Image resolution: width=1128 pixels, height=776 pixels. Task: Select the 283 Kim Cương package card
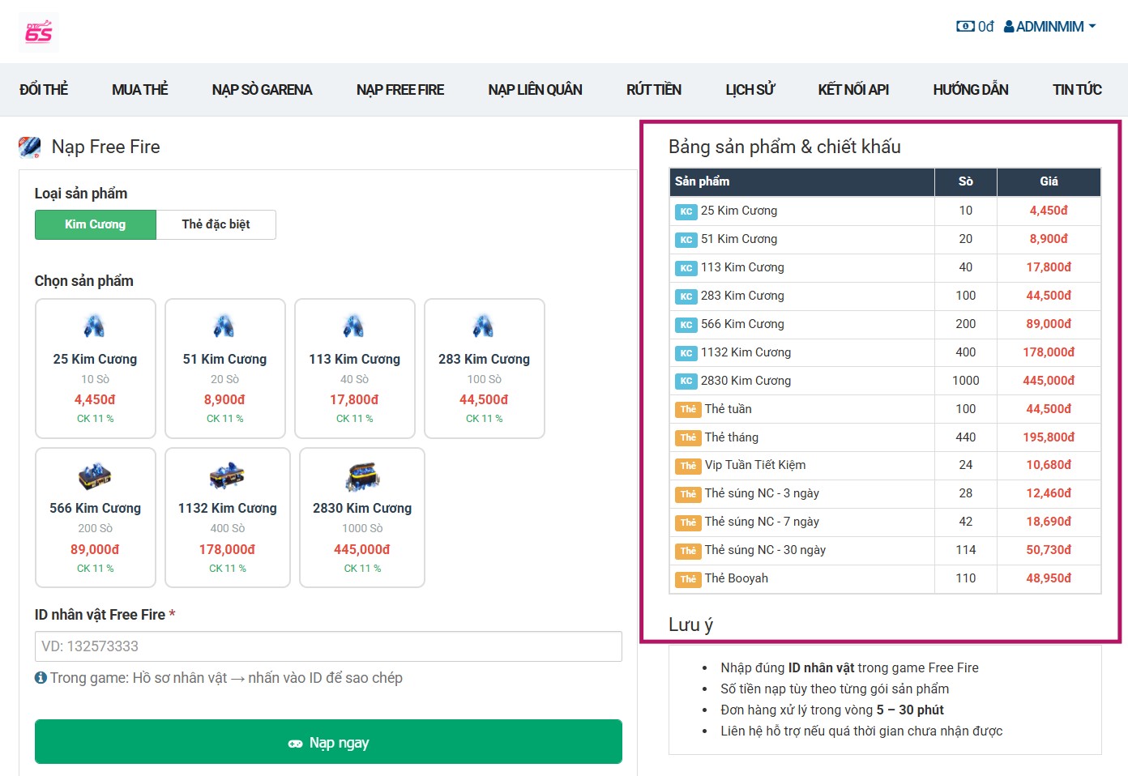484,369
